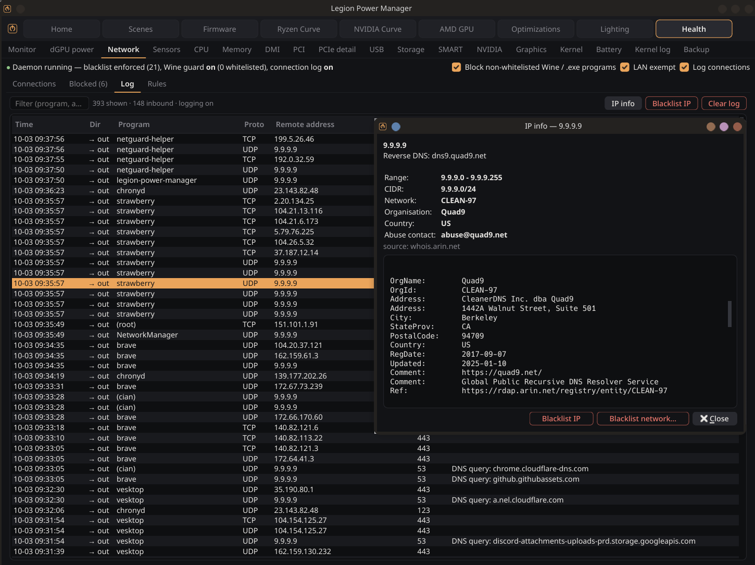The width and height of the screenshot is (755, 565).
Task: Select the legion-power-manager log row
Action: click(193, 180)
